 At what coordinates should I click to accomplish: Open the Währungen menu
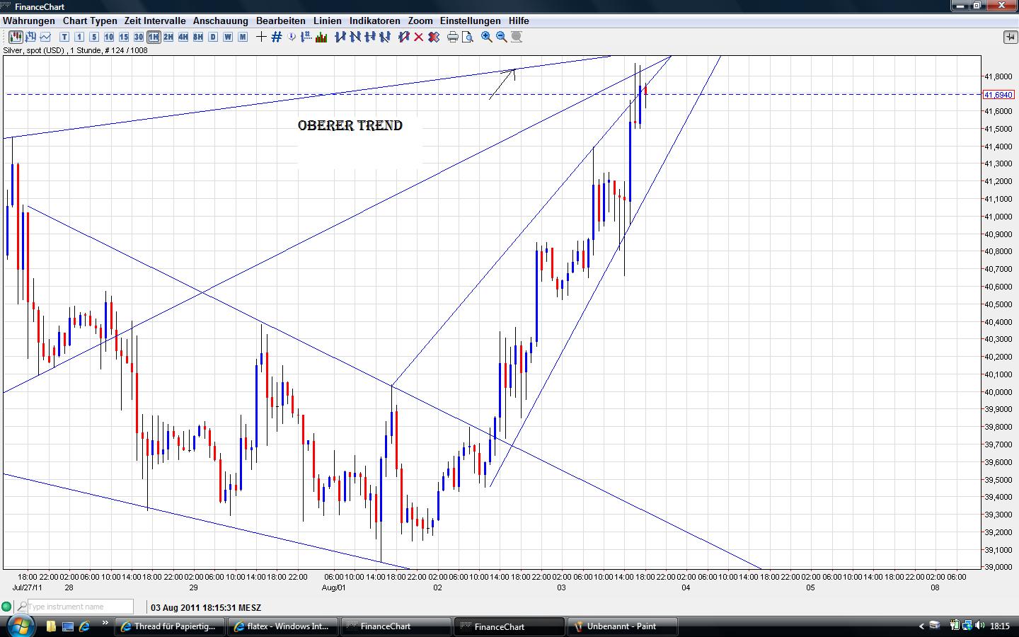(29, 21)
